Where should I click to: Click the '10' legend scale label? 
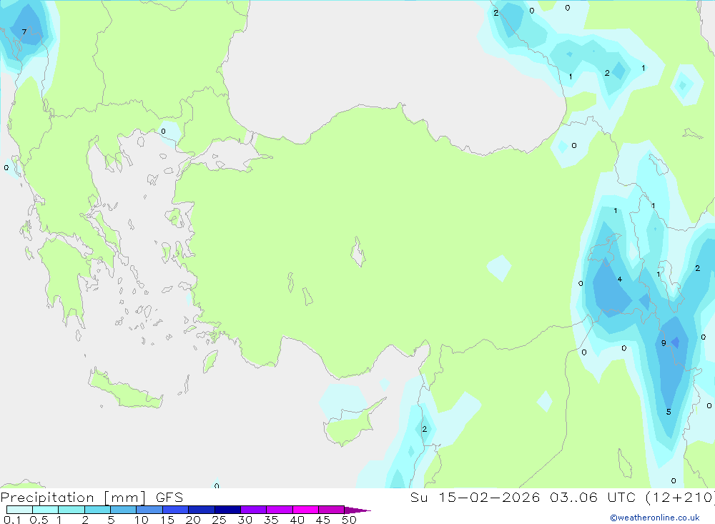pos(142,520)
